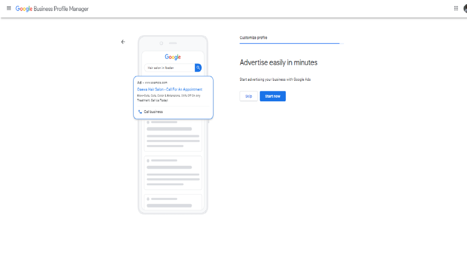Click the 'Hair salon in Ibadan' search field
This screenshot has height=263, width=467.
170,68
